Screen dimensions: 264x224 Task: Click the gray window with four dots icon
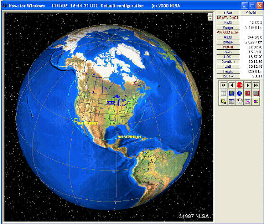click(x=231, y=102)
